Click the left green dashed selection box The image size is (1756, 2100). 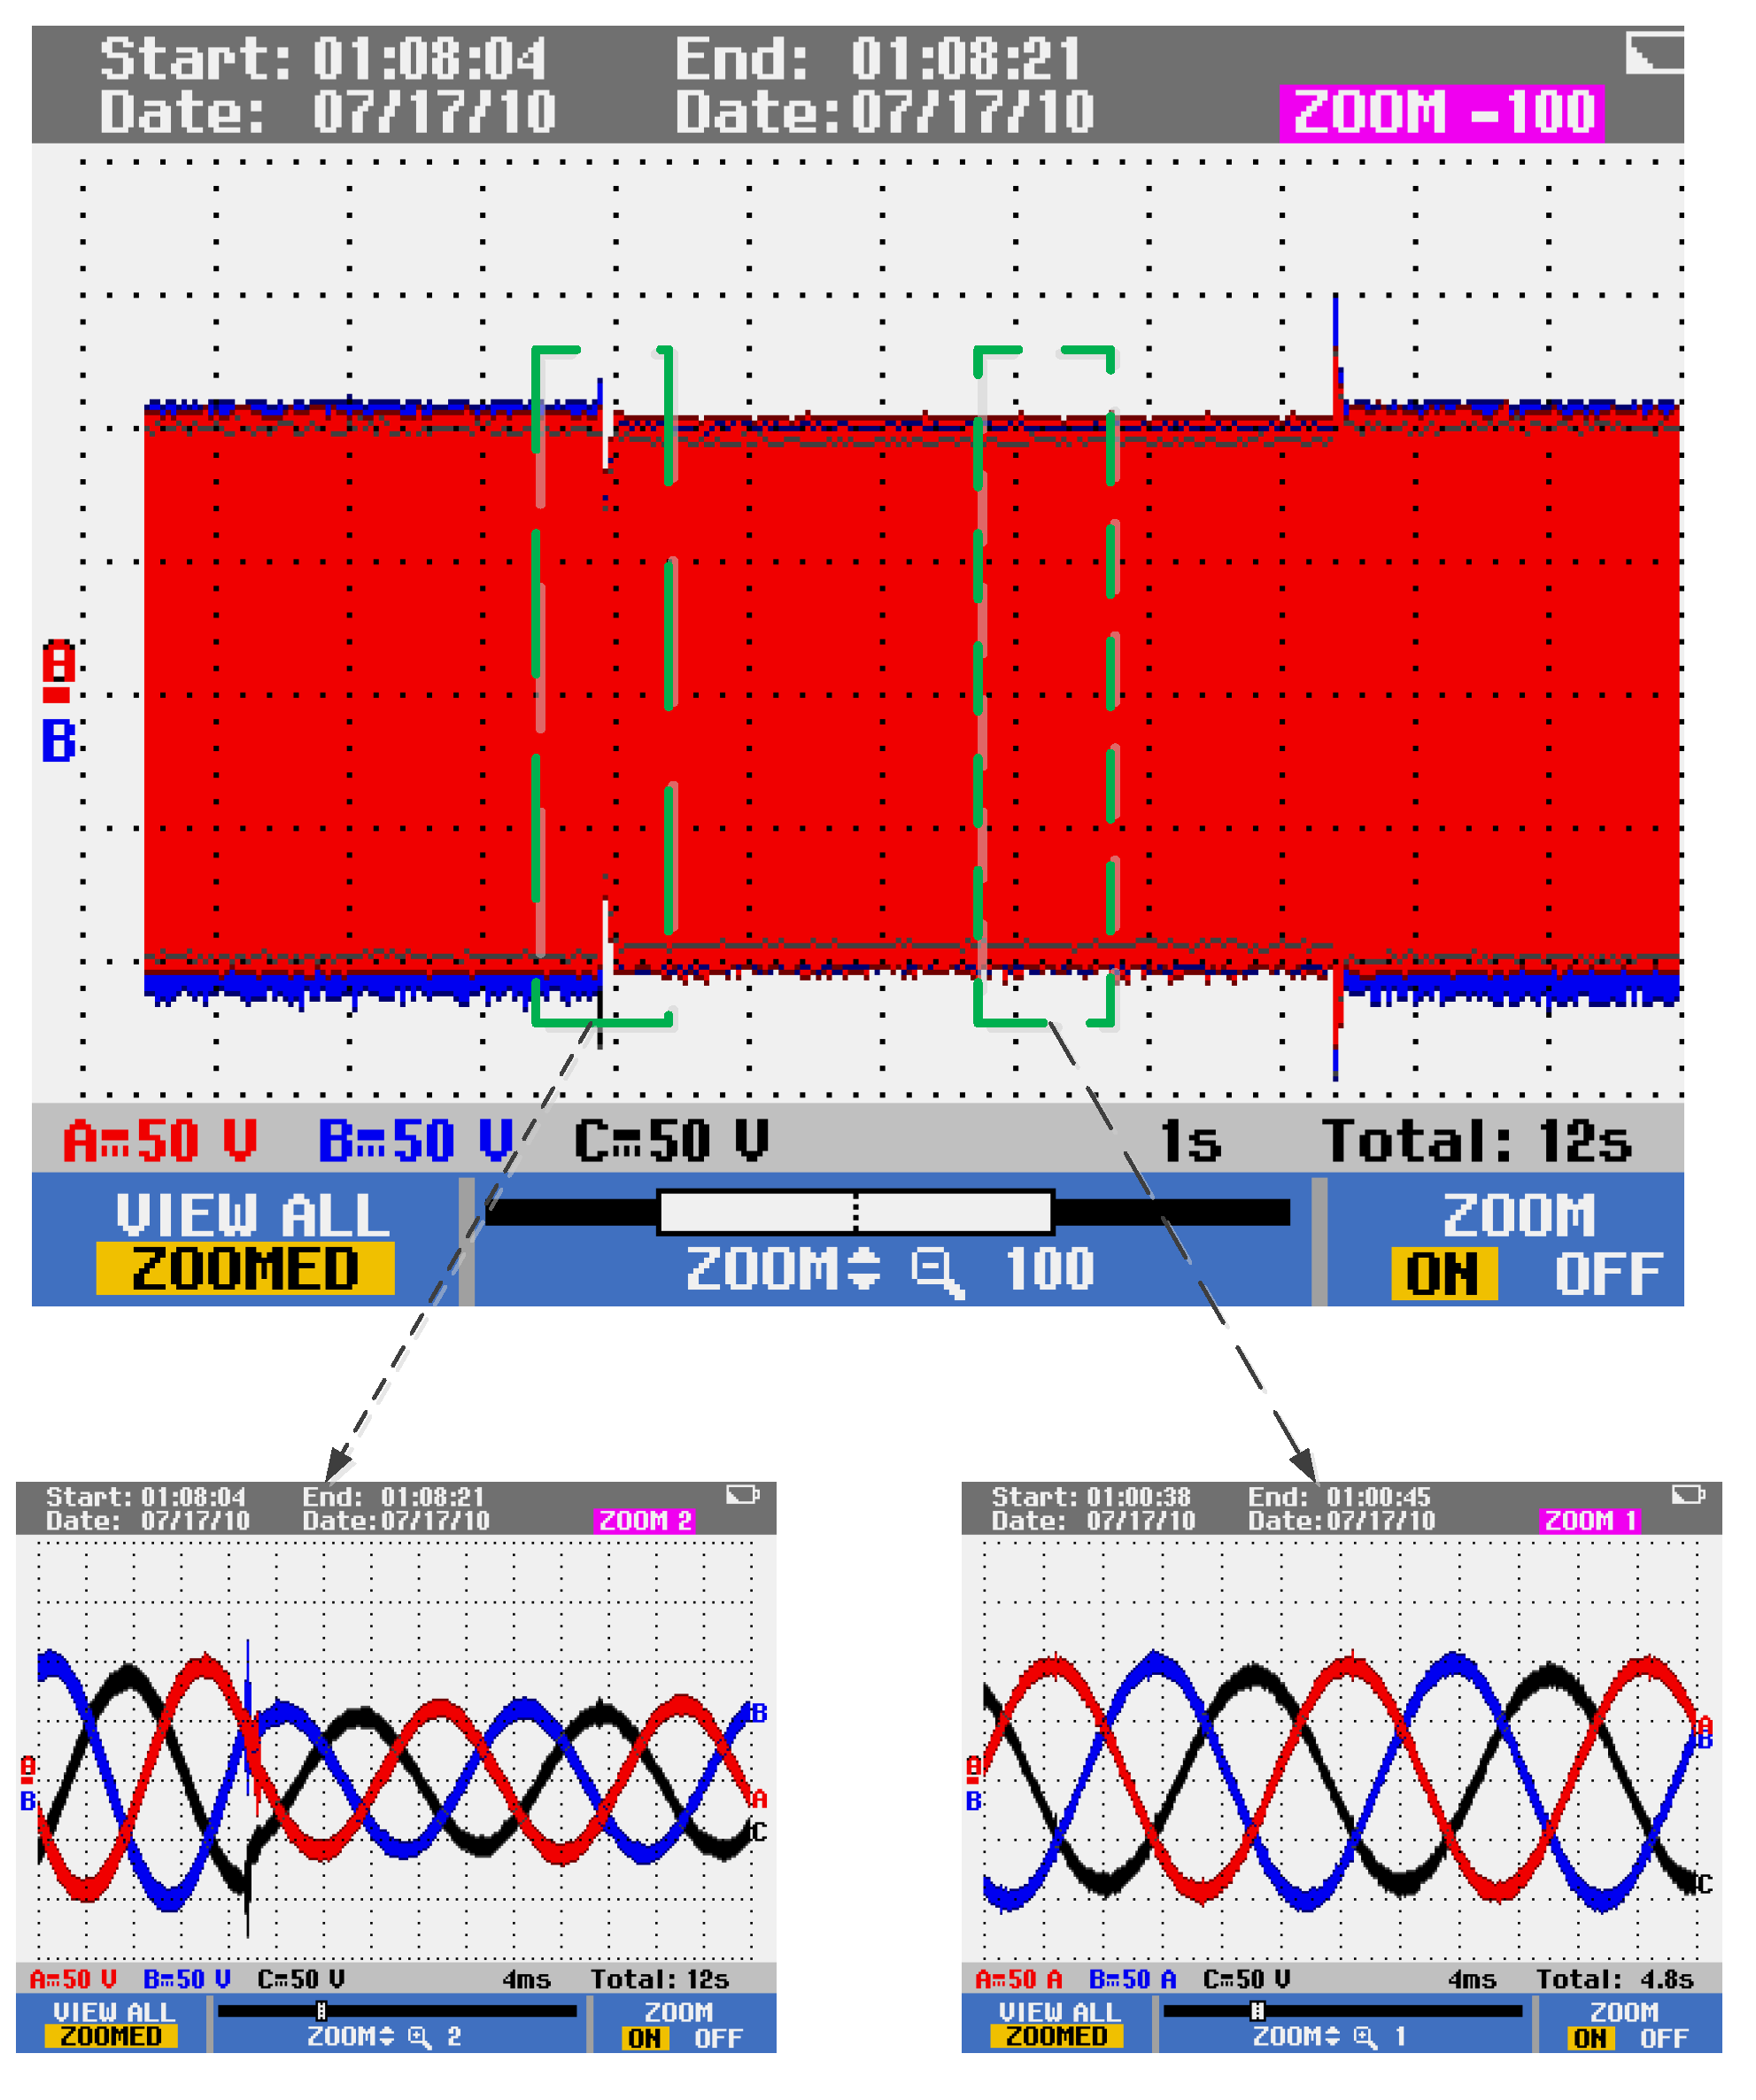(x=602, y=686)
